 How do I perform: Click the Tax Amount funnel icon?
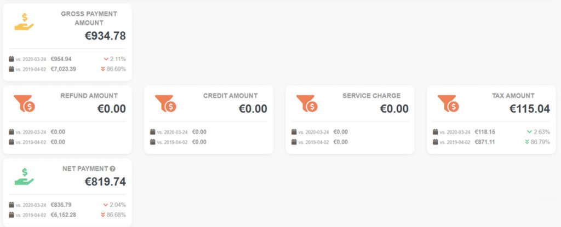pyautogui.click(x=448, y=103)
